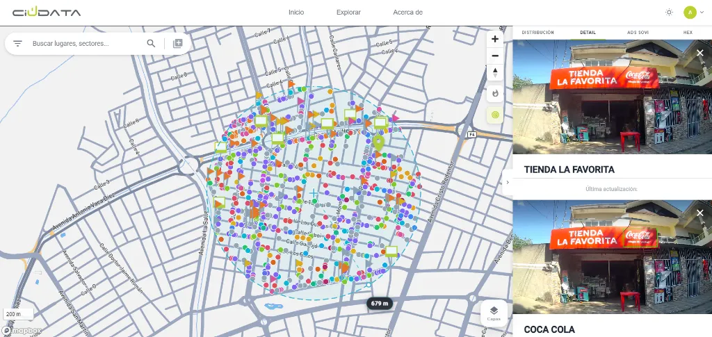Reset map bearing with compass button
Screen dimensions: 712x337
tap(495, 72)
